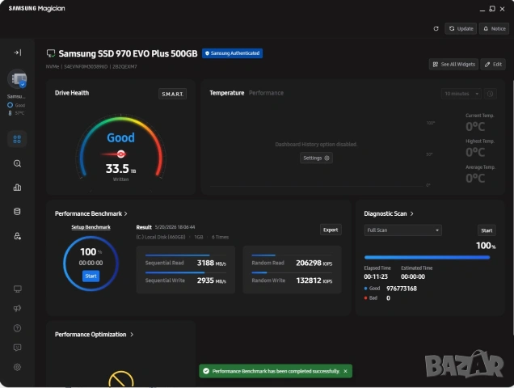Click the 33.5 TB Written value
The height and width of the screenshot is (388, 514).
tap(120, 169)
